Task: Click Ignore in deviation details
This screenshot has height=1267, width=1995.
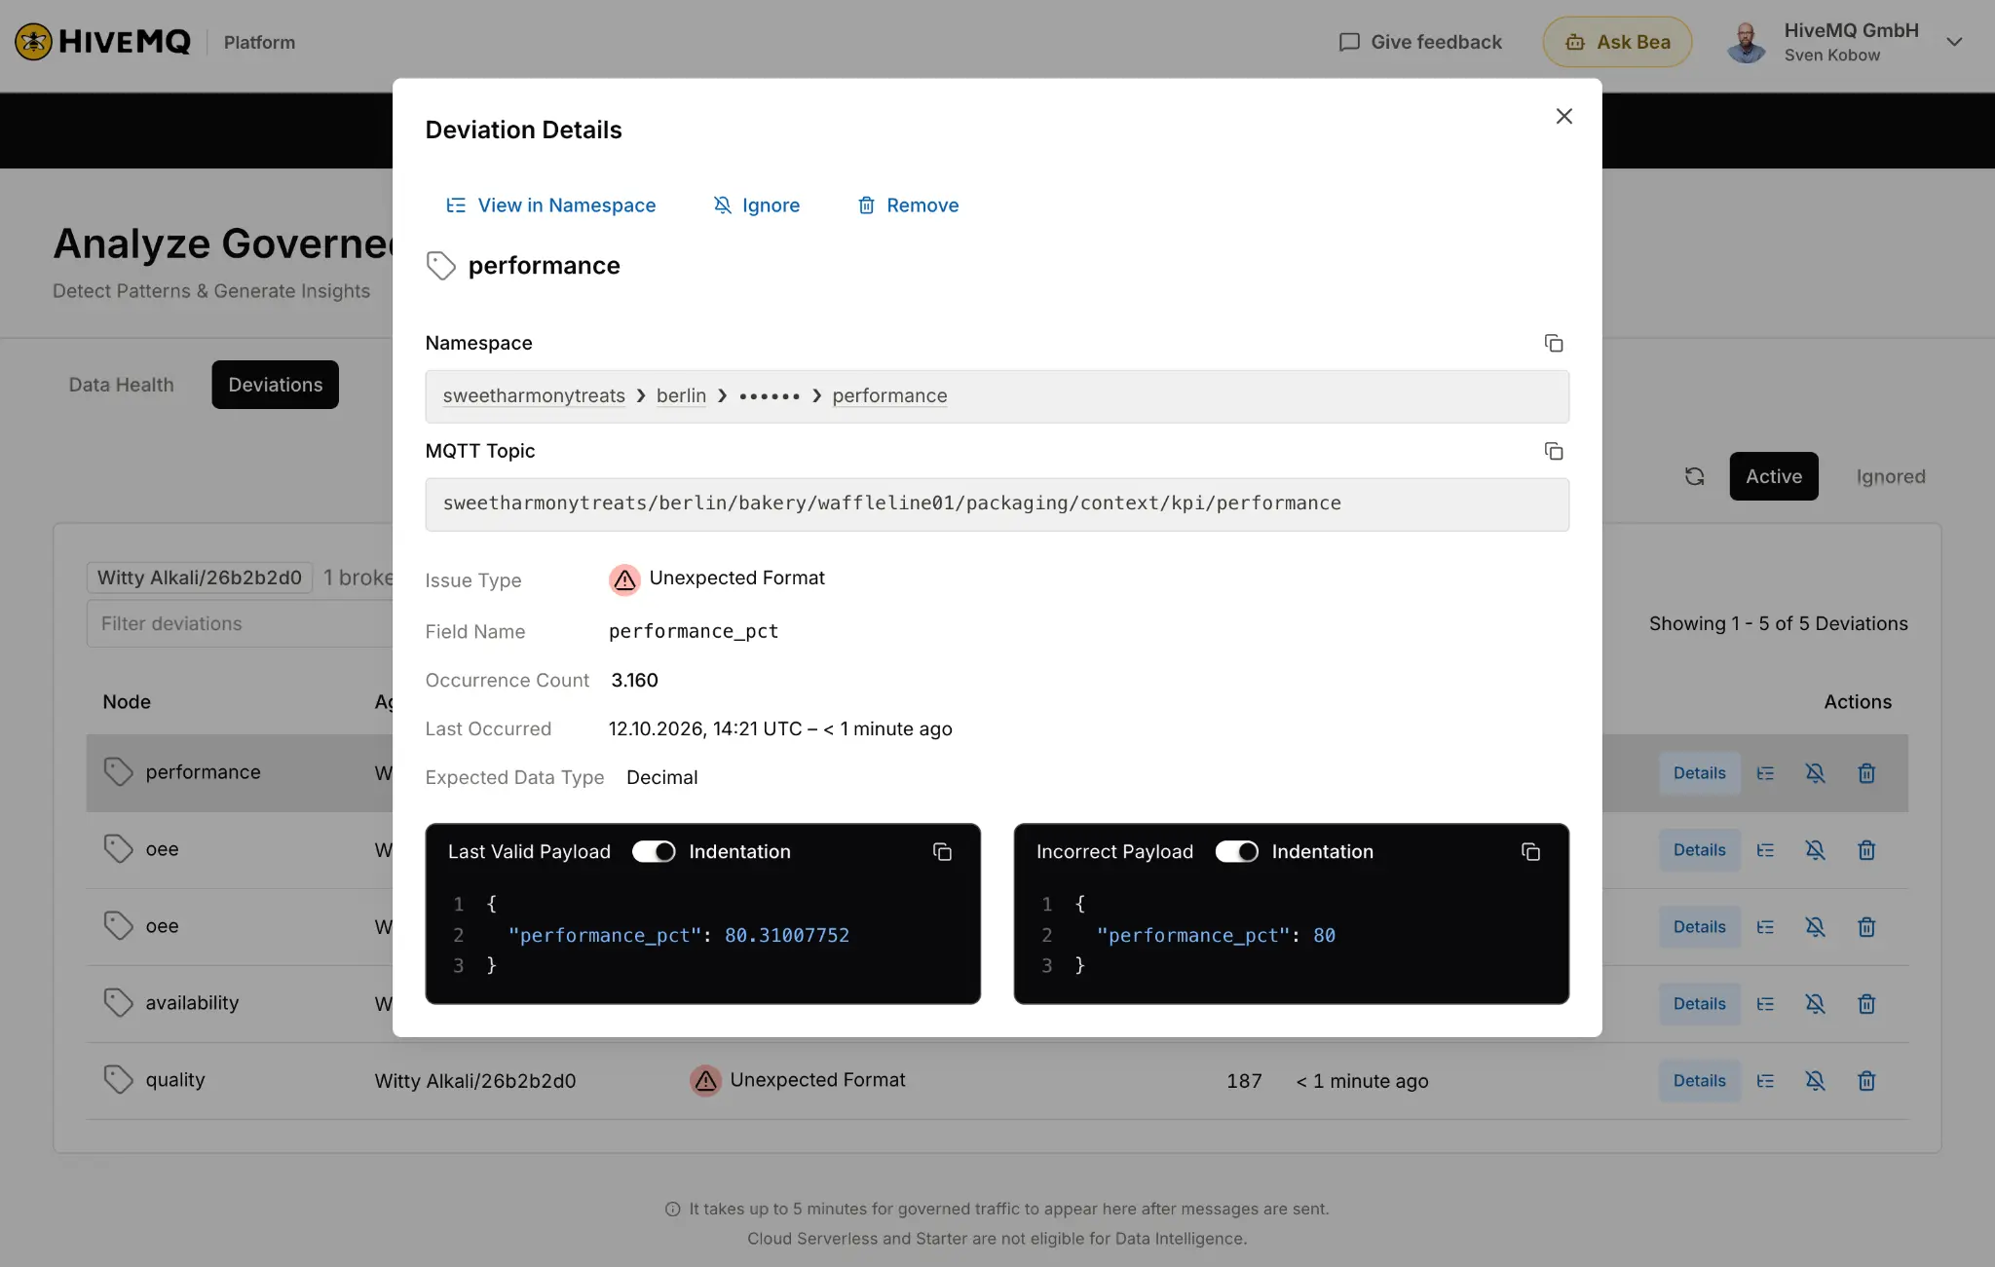Action: [x=756, y=205]
